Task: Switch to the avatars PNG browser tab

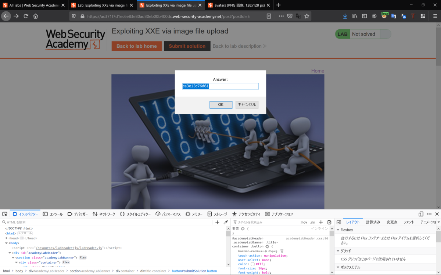Action: click(x=240, y=5)
